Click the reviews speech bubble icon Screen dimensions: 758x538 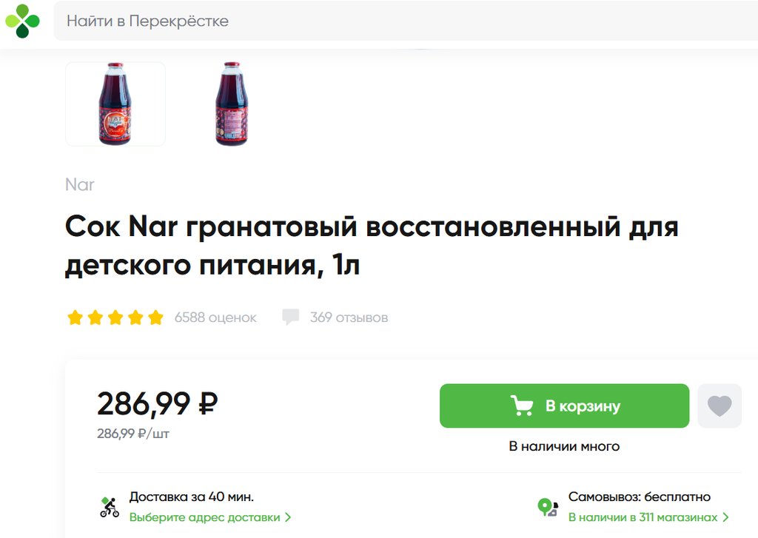291,317
